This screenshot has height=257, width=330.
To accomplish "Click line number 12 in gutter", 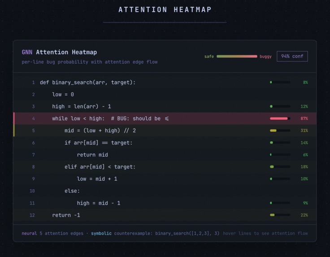I will [x=32, y=215].
